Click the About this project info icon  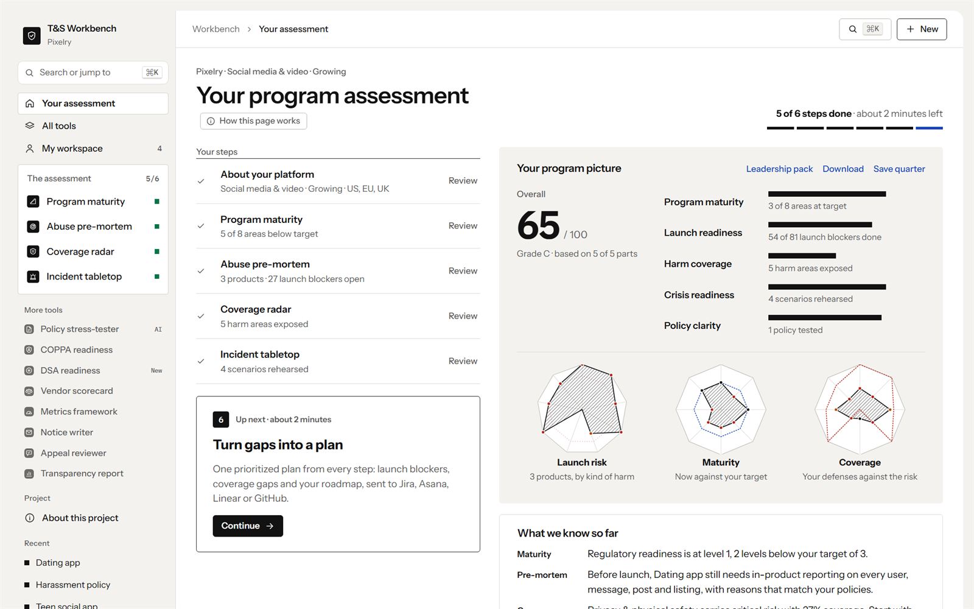click(30, 518)
